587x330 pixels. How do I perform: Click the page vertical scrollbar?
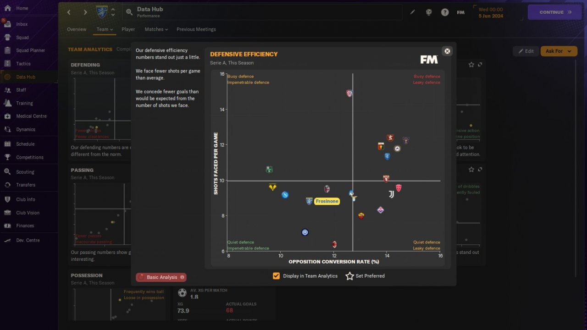tap(576, 170)
